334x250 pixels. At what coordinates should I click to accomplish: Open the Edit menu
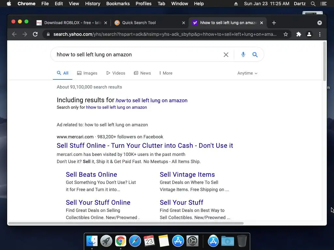(59, 4)
